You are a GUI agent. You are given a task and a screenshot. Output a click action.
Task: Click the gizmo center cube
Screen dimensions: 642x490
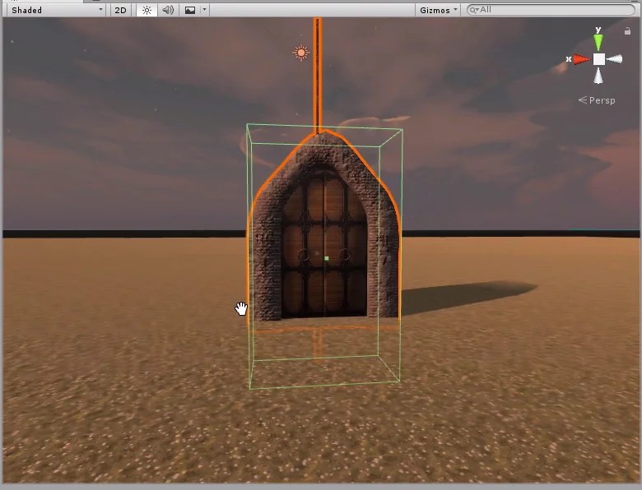click(598, 59)
